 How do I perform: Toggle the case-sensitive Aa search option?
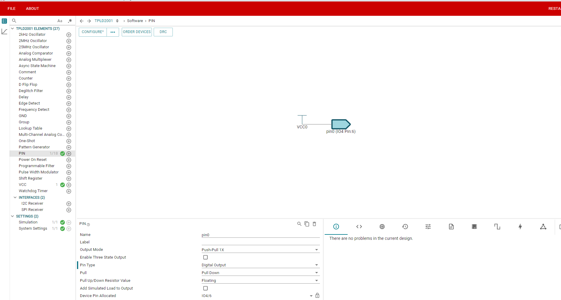(x=60, y=21)
